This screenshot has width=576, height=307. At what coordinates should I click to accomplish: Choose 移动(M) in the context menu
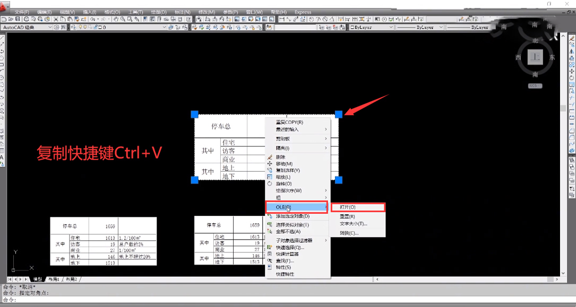point(298,164)
